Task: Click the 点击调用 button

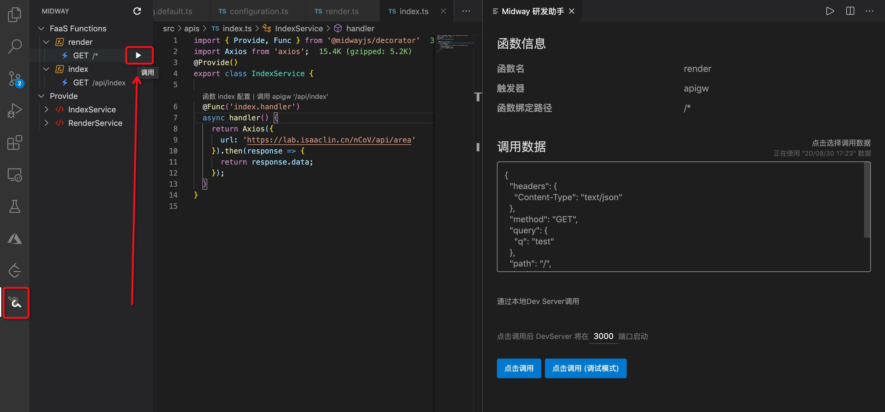Action: tap(518, 368)
